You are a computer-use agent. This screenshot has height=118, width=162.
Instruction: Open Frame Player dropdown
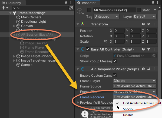[134, 81]
